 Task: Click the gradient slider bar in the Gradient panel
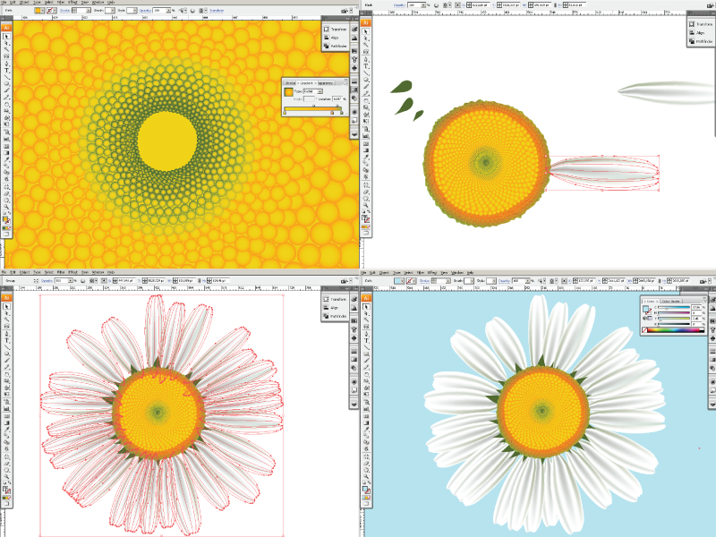[x=312, y=108]
